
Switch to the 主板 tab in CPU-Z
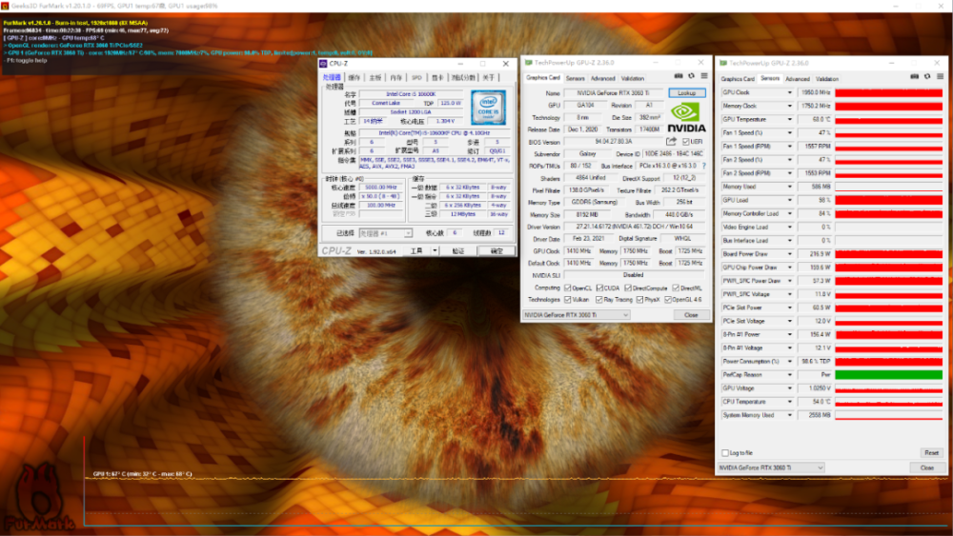pyautogui.click(x=375, y=78)
